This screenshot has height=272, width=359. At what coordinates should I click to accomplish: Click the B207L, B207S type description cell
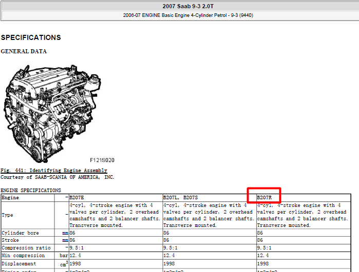209,215
